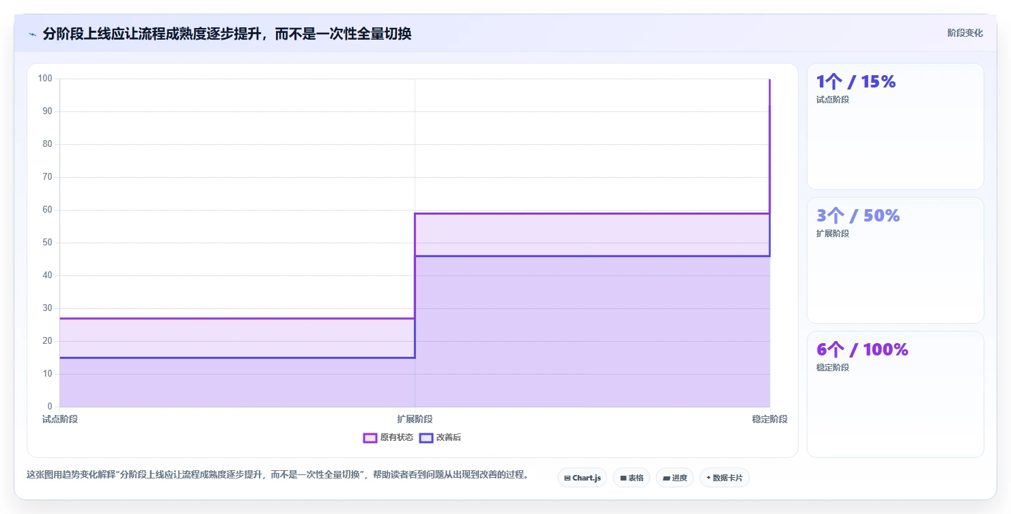Screen dimensions: 1011x514
Task: Click the y-axis value 100
Action: (45, 79)
